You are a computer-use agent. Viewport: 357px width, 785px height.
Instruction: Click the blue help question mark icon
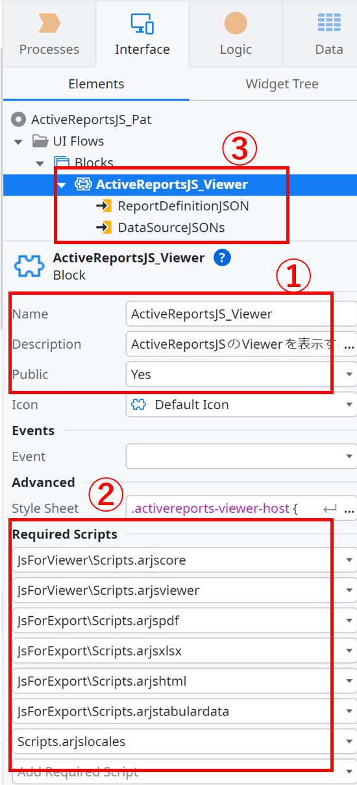click(222, 258)
